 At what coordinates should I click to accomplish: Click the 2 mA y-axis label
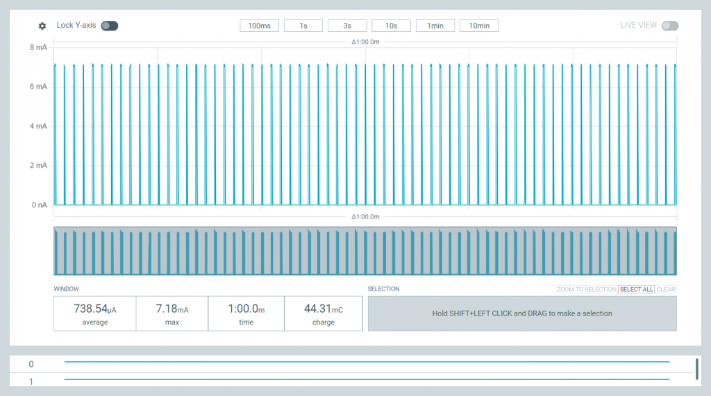click(39, 165)
